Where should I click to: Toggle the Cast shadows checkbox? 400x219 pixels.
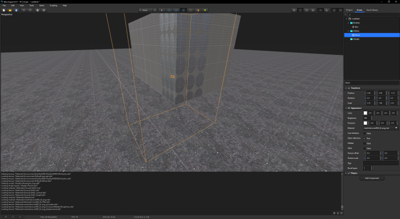(365, 133)
